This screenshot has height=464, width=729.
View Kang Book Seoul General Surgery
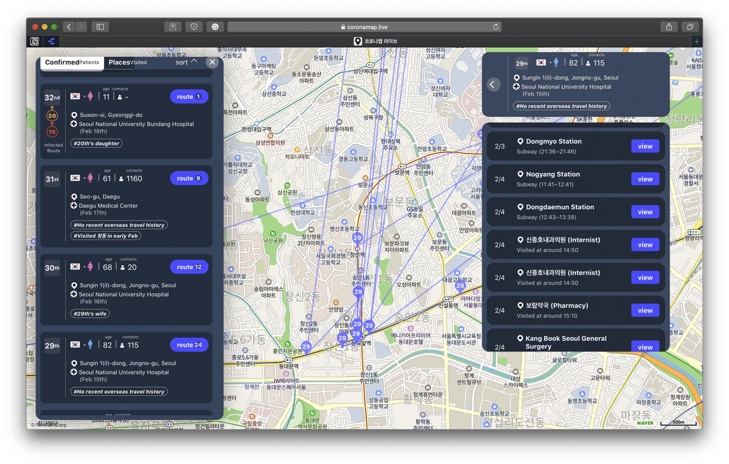point(645,347)
